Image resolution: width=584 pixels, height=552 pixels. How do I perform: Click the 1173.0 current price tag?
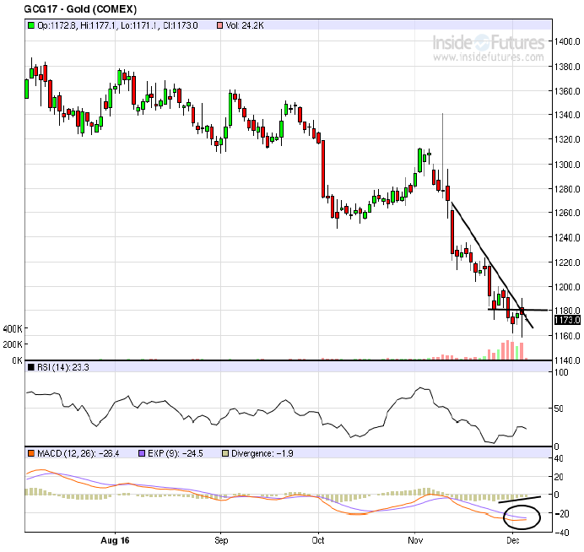pyautogui.click(x=565, y=321)
